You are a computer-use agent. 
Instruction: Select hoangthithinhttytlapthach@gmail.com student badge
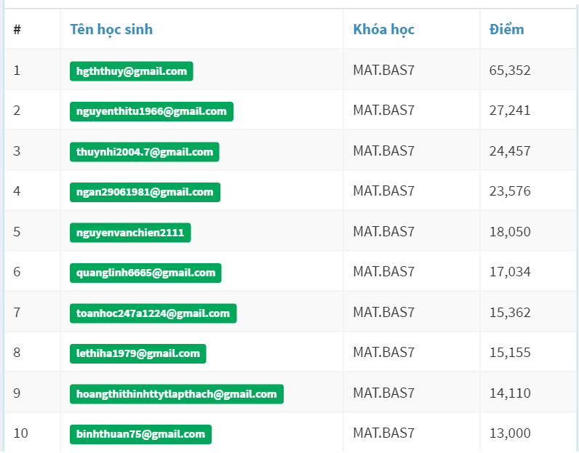177,394
